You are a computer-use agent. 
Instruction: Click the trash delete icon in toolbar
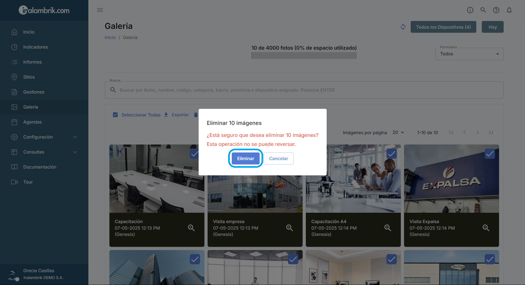(x=196, y=115)
